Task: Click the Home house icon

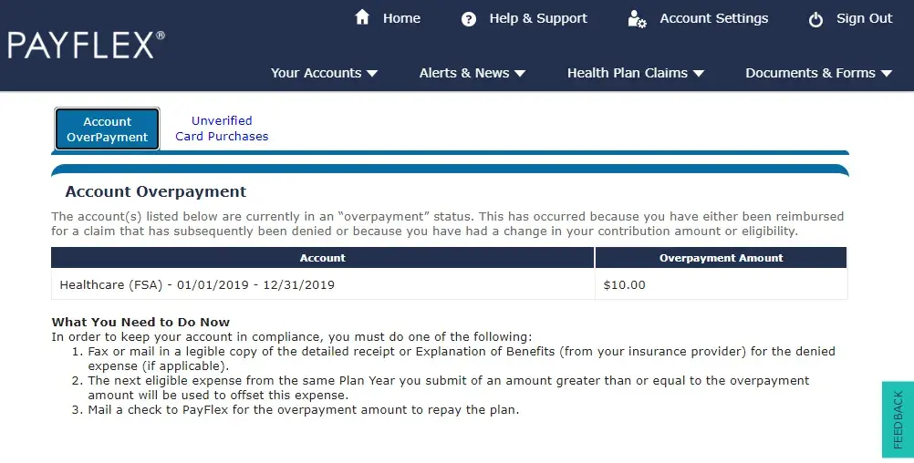Action: pos(362,17)
